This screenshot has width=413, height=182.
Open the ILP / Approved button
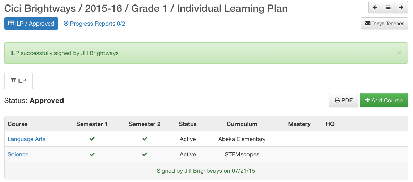31,24
